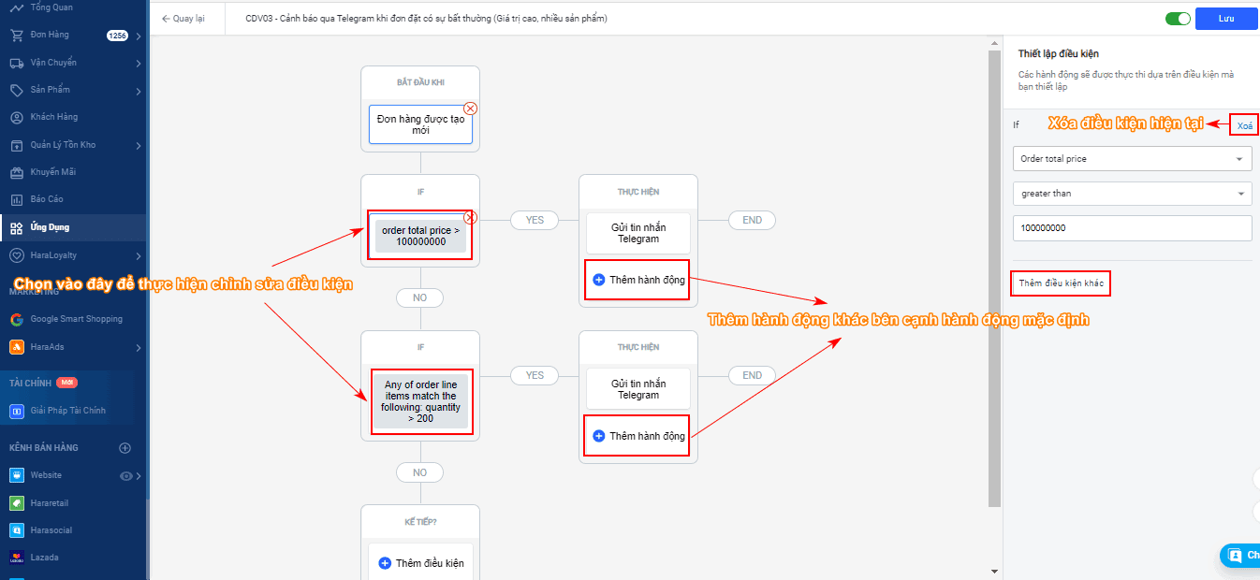This screenshot has height=580, width=1260.
Task: Click the Vận Chuyển truck icon
Action: tap(17, 63)
